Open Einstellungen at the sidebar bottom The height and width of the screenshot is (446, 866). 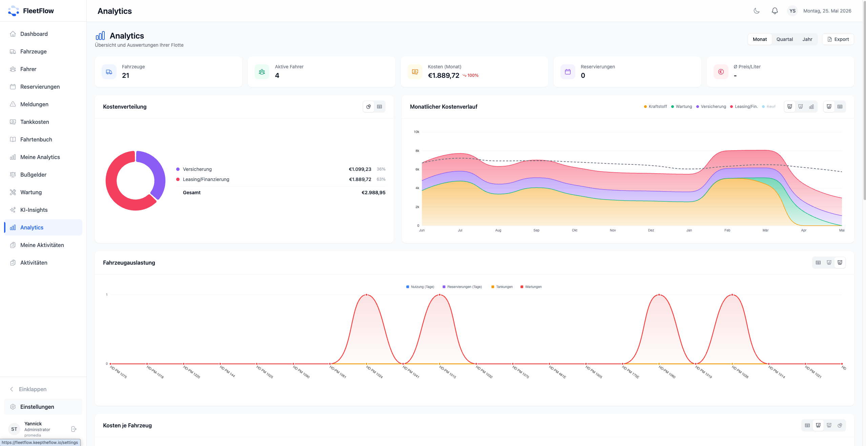pos(43,407)
